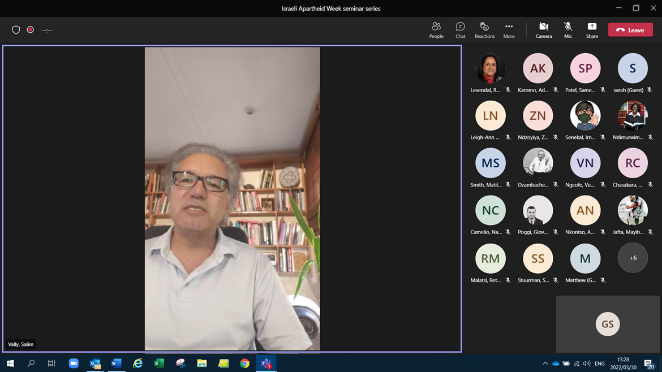Select the AN Nkontso avatar
Viewport: 662px width, 372px height.
click(x=585, y=210)
